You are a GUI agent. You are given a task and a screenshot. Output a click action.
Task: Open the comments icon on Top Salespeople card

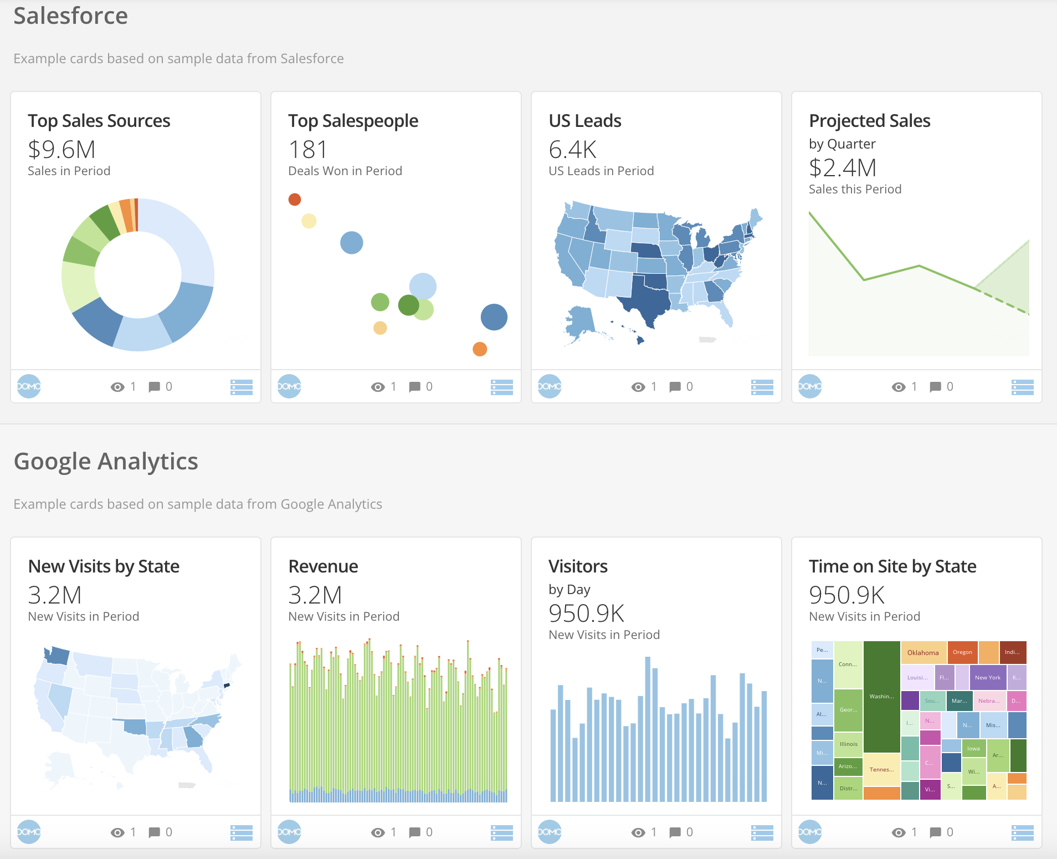click(414, 387)
